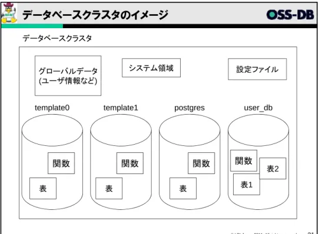Screen dimensions: 319x234
Task: Click the グローバルデータ box
Action: tap(68, 76)
